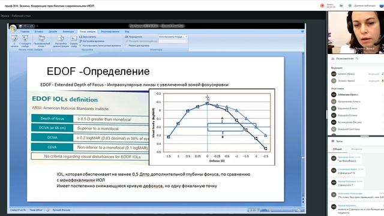
Task: Select host Шпвин Ирина in users list
Action: pyautogui.click(x=347, y=74)
